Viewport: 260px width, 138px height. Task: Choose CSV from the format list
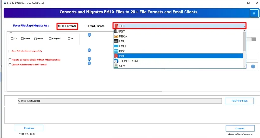click(178, 66)
